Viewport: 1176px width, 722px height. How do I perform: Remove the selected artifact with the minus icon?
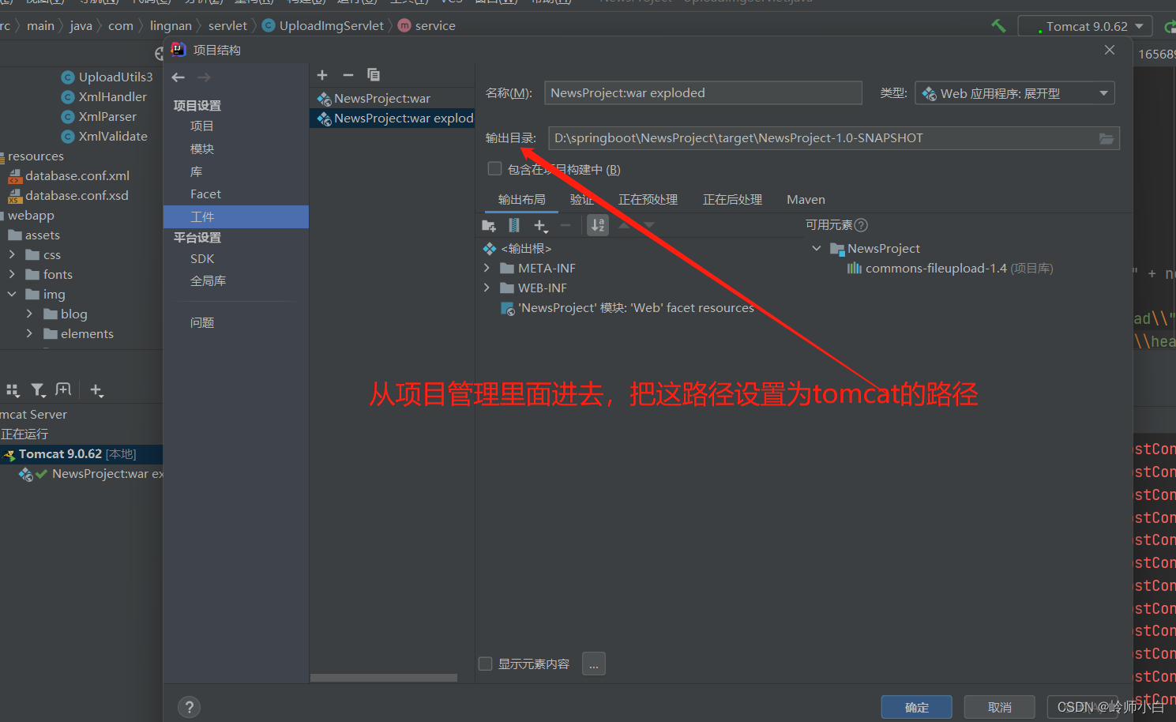348,75
